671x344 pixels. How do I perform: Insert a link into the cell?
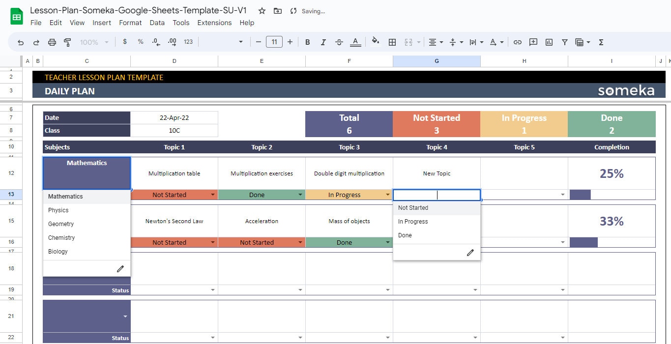coord(517,42)
